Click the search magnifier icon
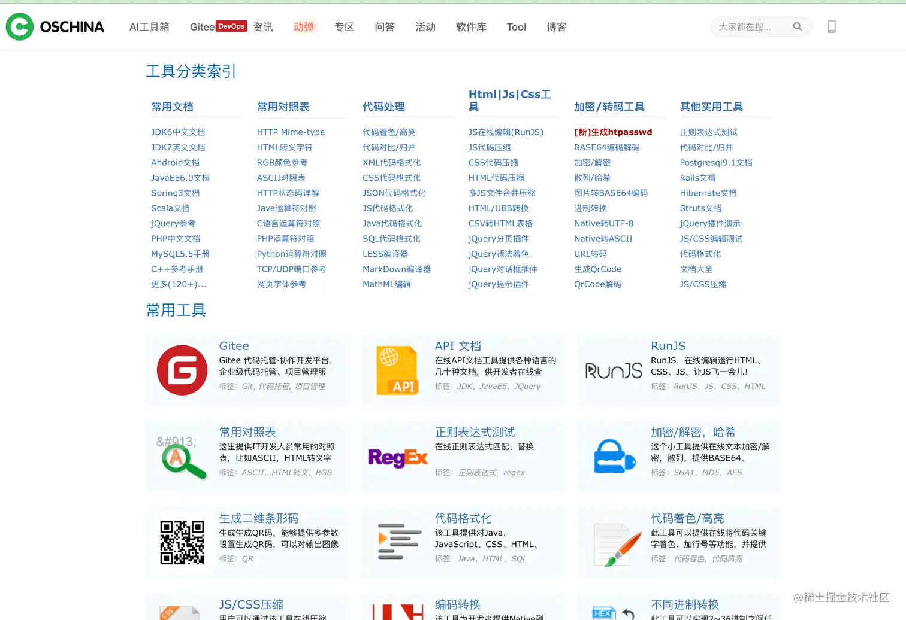This screenshot has width=906, height=620. (798, 26)
